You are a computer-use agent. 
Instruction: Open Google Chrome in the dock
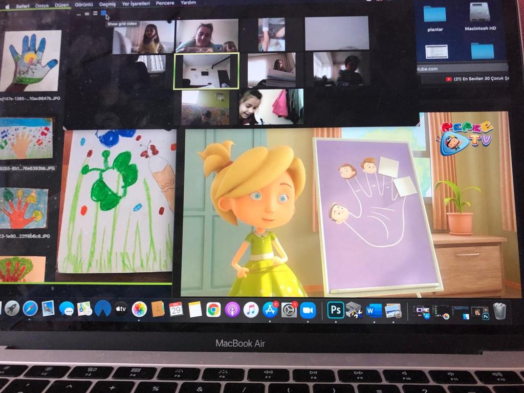pos(213,310)
